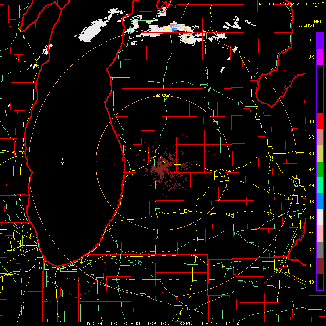Click the Hydrometeor Classification KGRR caption
The width and height of the screenshot is (326, 326).
tap(163, 323)
